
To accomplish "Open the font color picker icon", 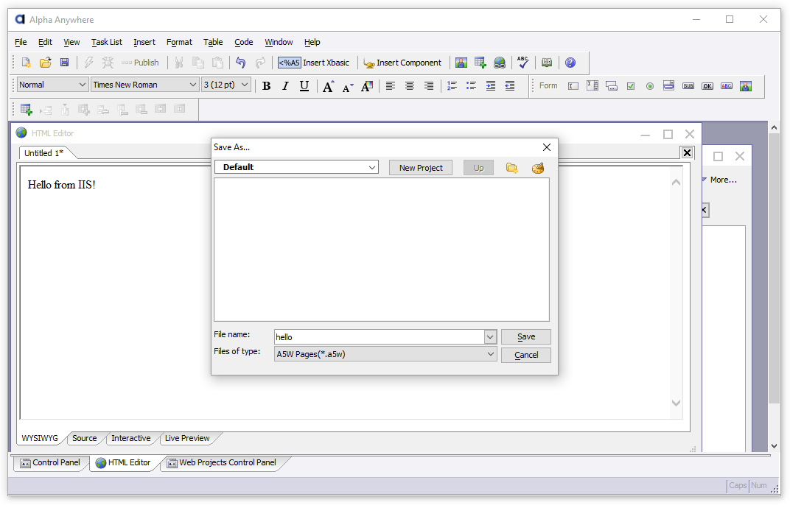I will (367, 86).
